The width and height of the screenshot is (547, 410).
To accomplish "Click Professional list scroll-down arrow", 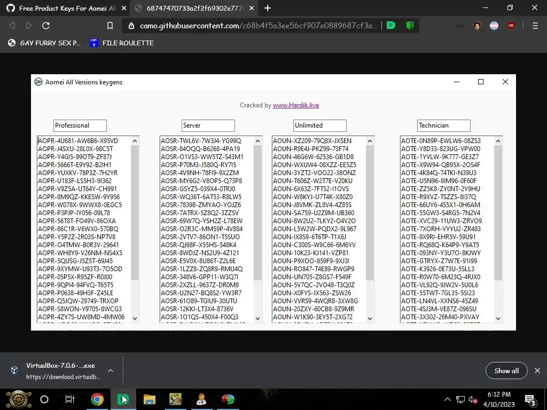I will click(135, 318).
